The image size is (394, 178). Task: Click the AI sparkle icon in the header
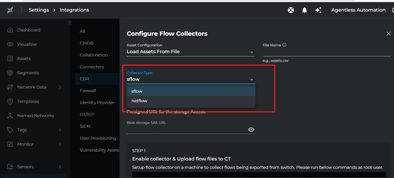click(x=318, y=10)
